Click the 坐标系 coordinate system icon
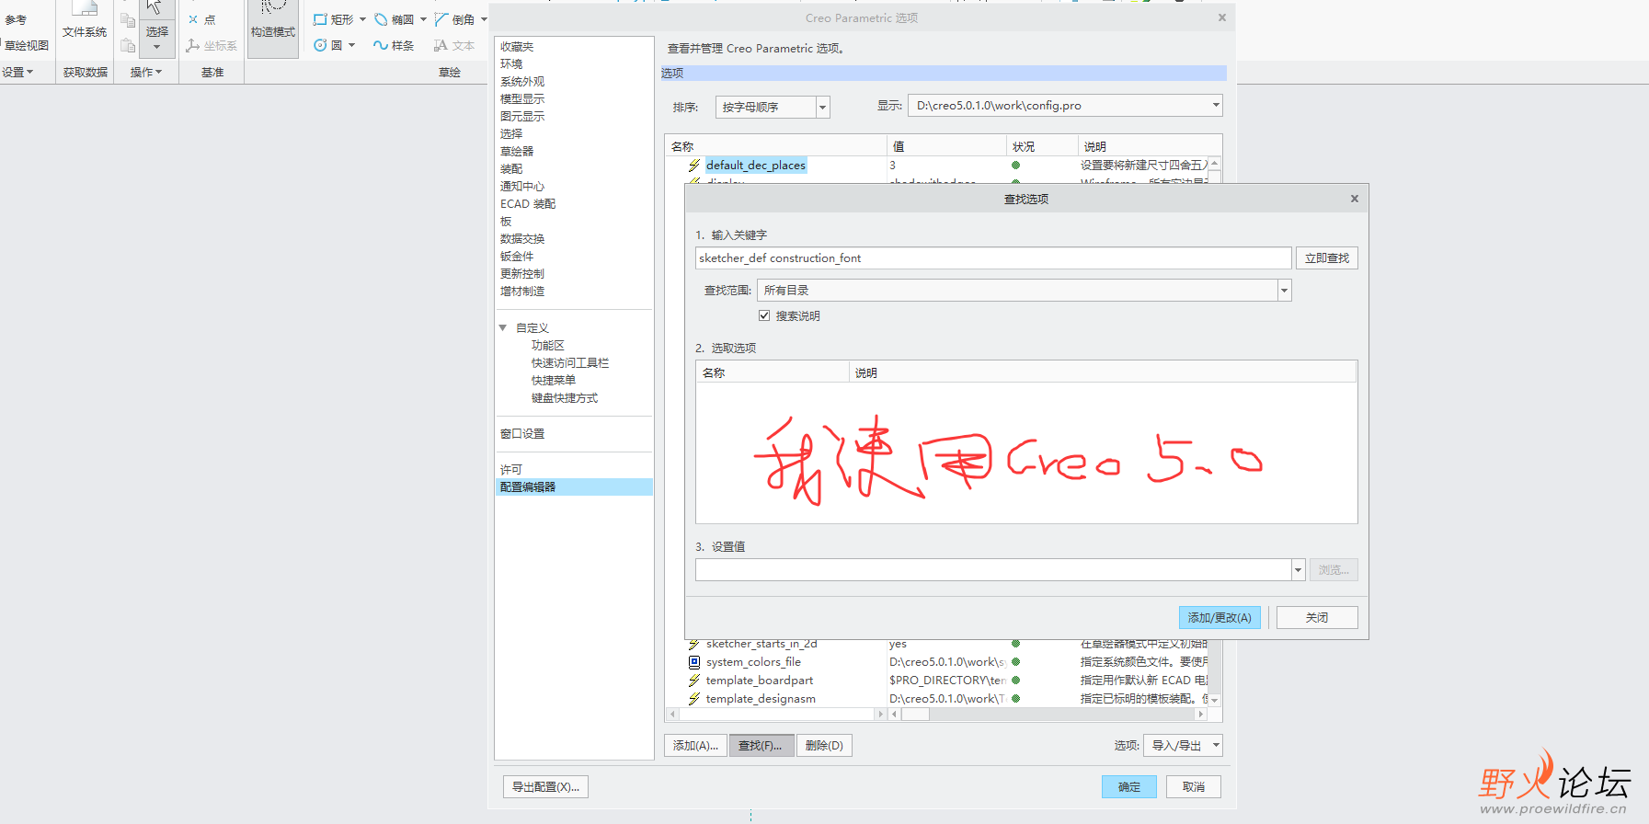The height and width of the screenshot is (824, 1649). click(192, 45)
